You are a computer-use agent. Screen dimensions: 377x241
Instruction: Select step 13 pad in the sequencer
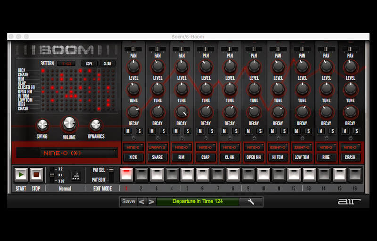(309, 175)
